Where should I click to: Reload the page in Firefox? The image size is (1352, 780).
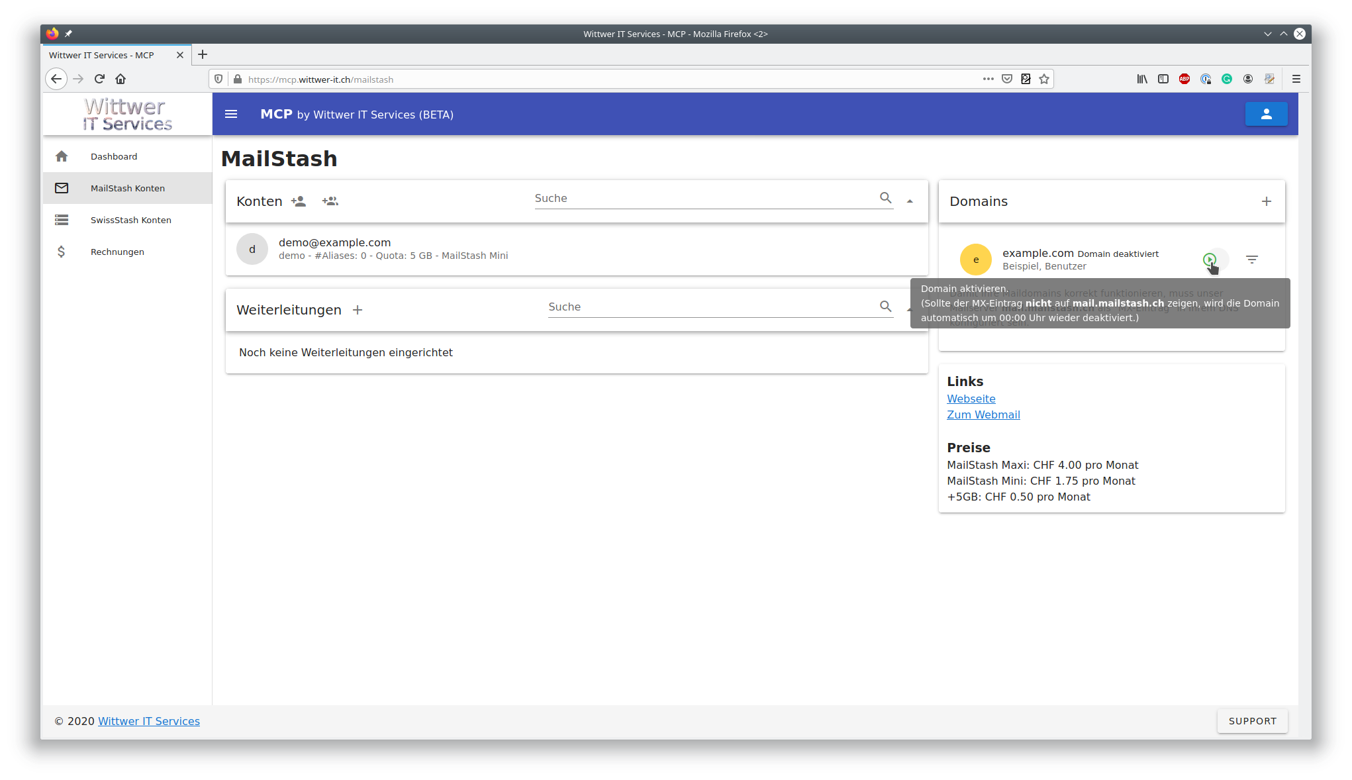[x=99, y=79]
